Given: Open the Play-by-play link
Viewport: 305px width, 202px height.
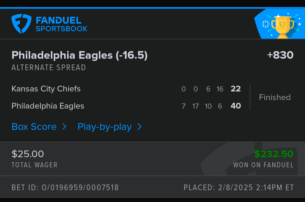Looking at the screenshot, I should coord(105,127).
